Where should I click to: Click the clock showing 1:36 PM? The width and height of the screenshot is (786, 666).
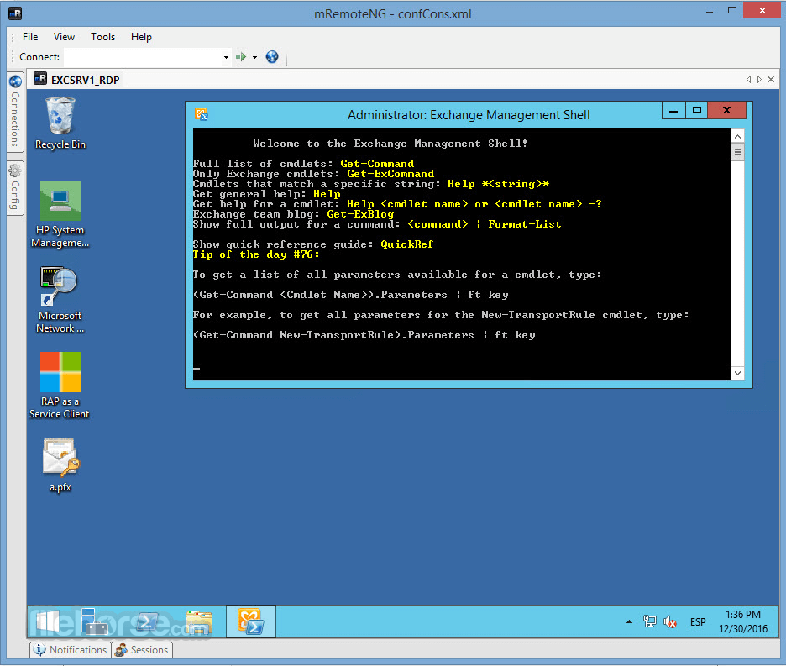pyautogui.click(x=743, y=621)
